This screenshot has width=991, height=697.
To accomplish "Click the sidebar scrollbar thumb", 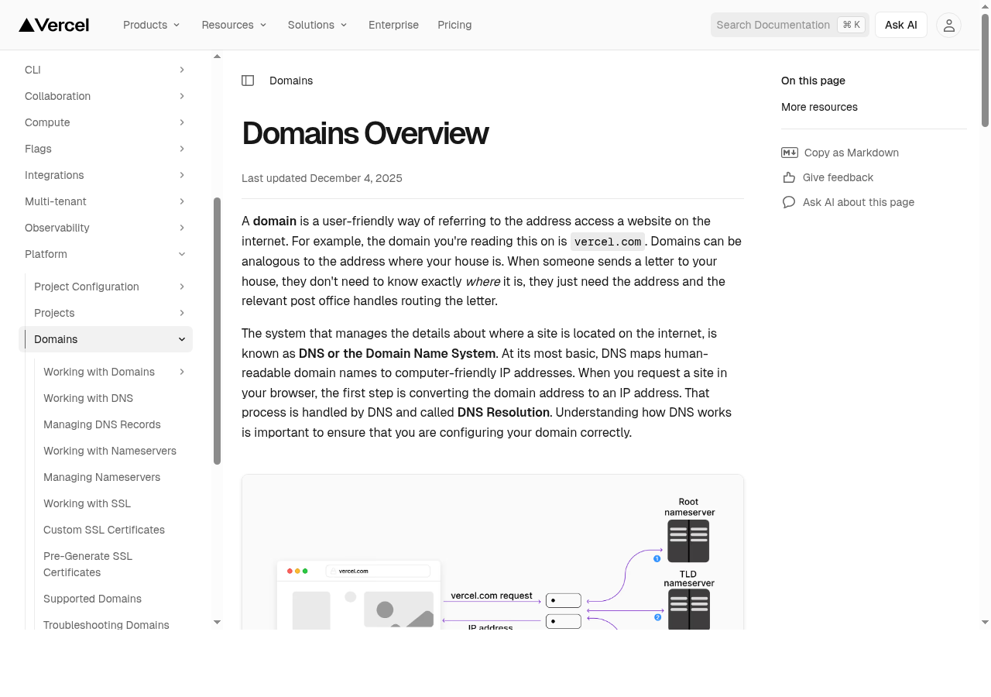I will point(217,331).
